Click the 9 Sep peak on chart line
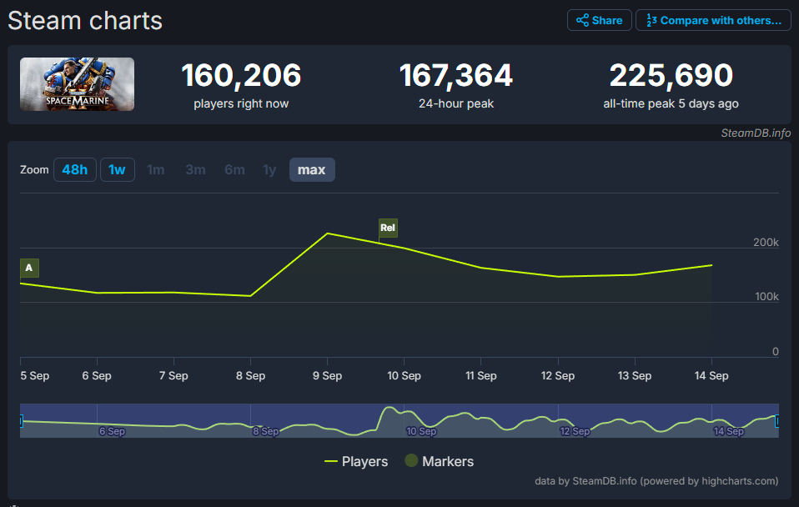Viewport: 799px width, 507px height. pos(327,233)
